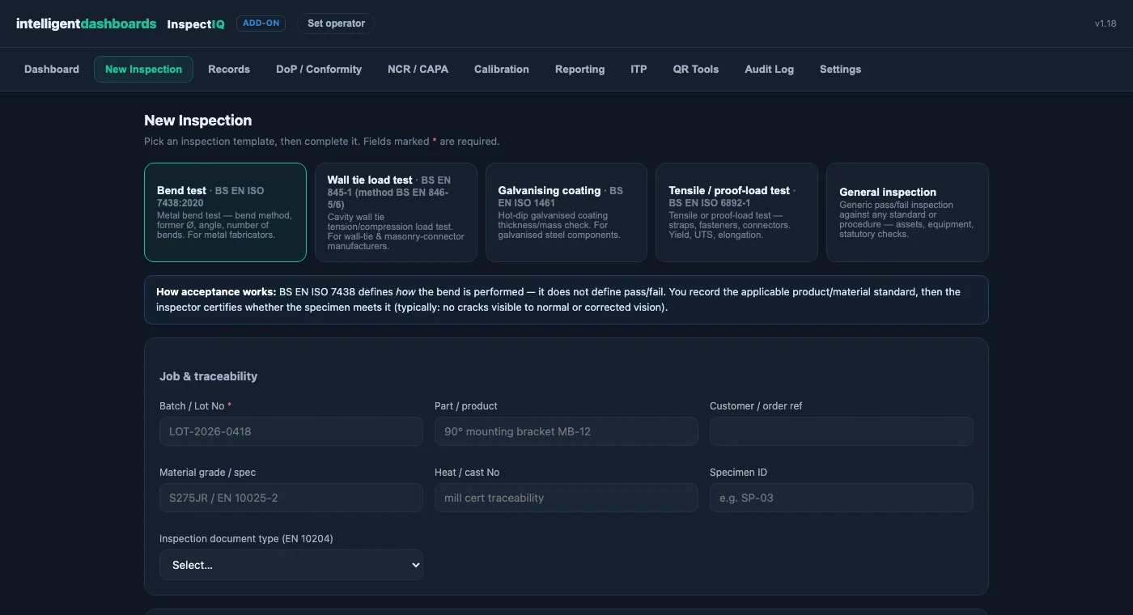Click the ADD-ON badge
Image resolution: width=1133 pixels, height=615 pixels.
click(261, 23)
